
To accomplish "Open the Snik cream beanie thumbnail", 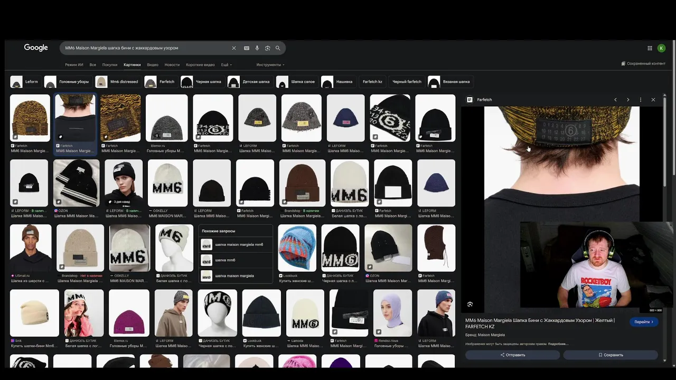I will point(34,313).
